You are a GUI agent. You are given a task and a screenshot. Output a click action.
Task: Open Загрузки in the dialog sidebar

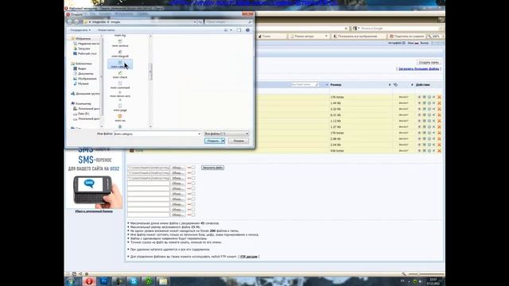[x=84, y=48]
